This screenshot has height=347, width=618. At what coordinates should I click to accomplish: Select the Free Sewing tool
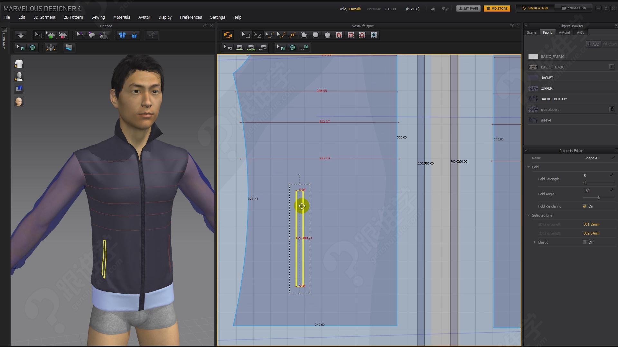point(251,48)
